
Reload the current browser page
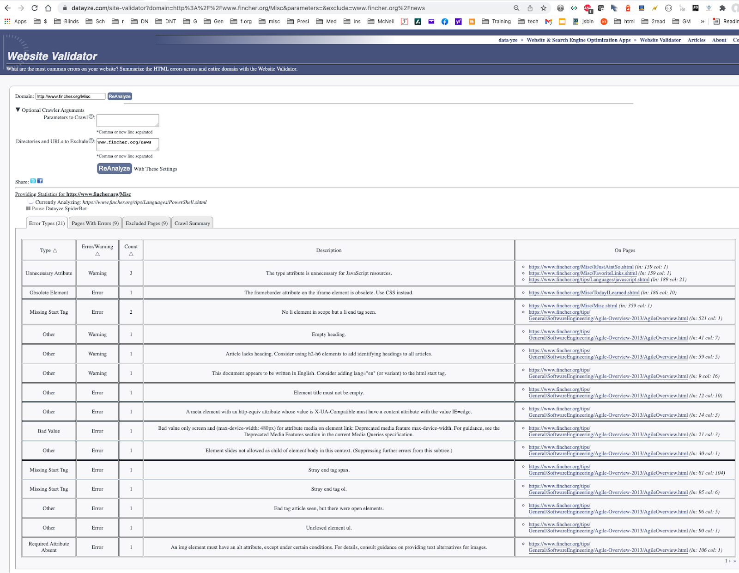tap(35, 8)
